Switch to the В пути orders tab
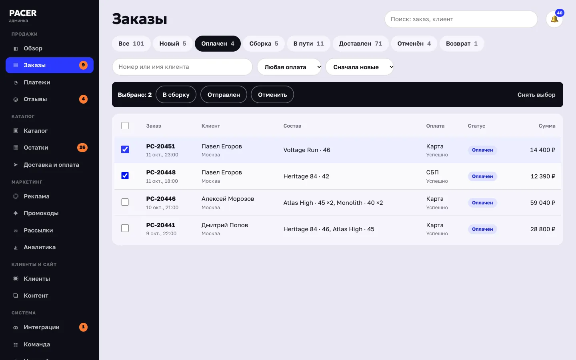 tap(308, 44)
